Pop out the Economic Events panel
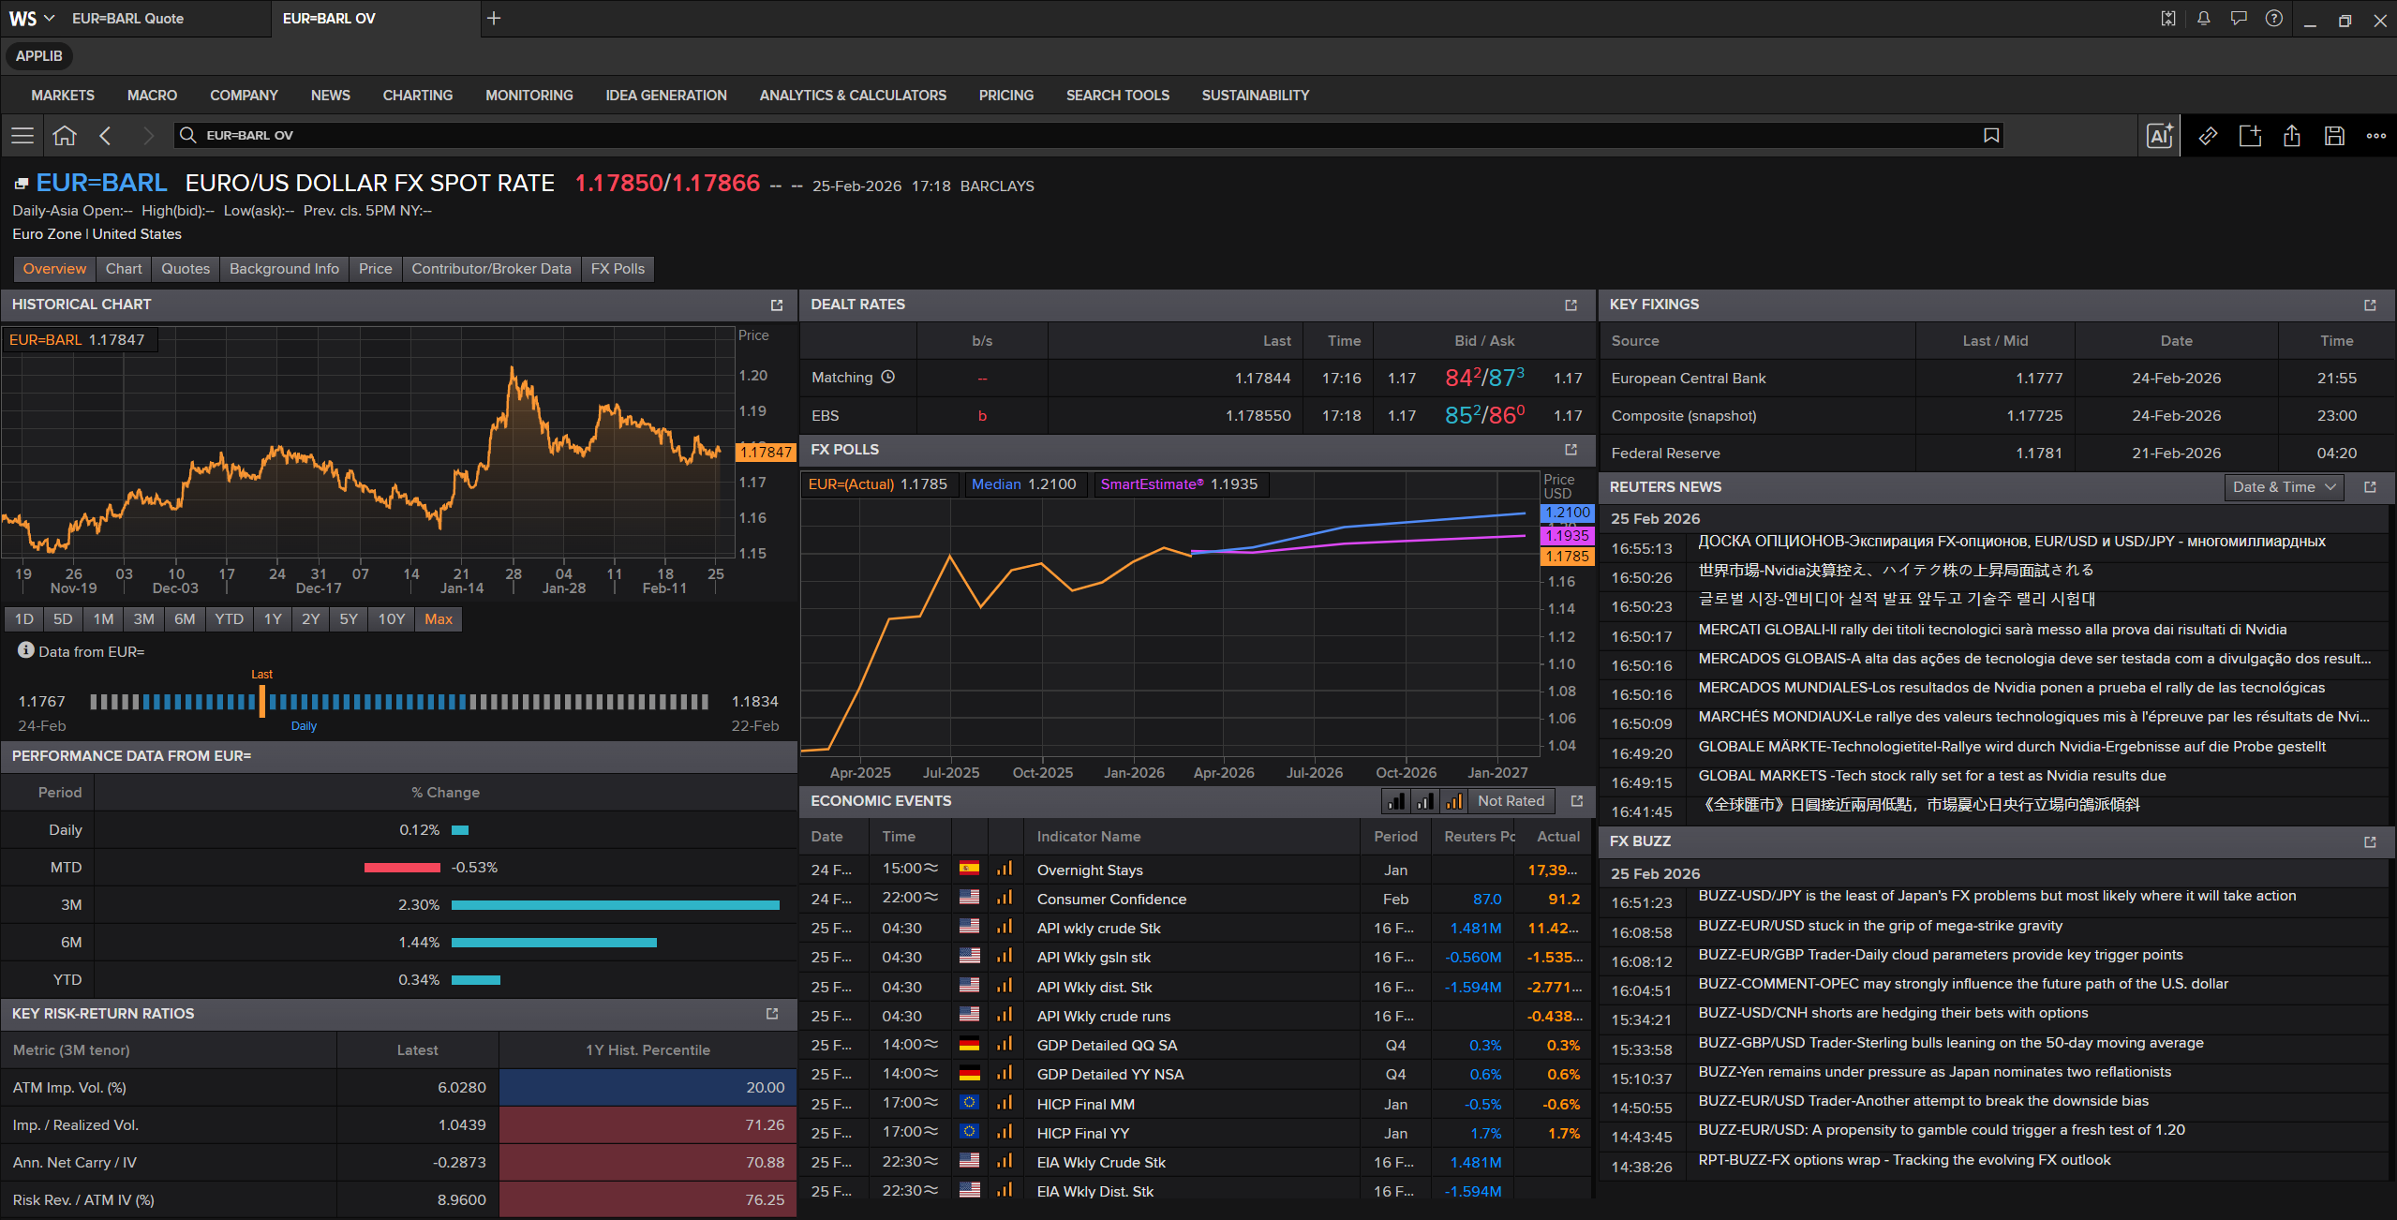Viewport: 2397px width, 1220px height. pos(1577,801)
